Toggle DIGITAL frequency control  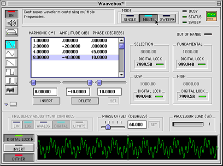tap(61, 125)
